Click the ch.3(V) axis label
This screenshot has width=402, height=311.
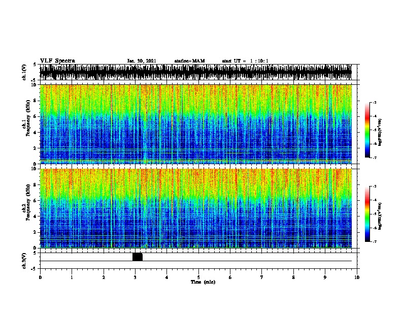(x=24, y=261)
